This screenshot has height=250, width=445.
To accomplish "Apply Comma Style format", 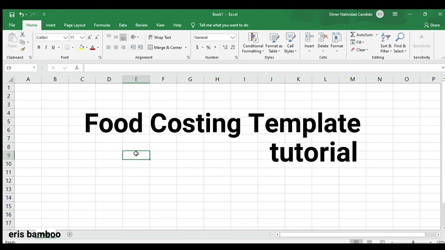I will pyautogui.click(x=215, y=47).
